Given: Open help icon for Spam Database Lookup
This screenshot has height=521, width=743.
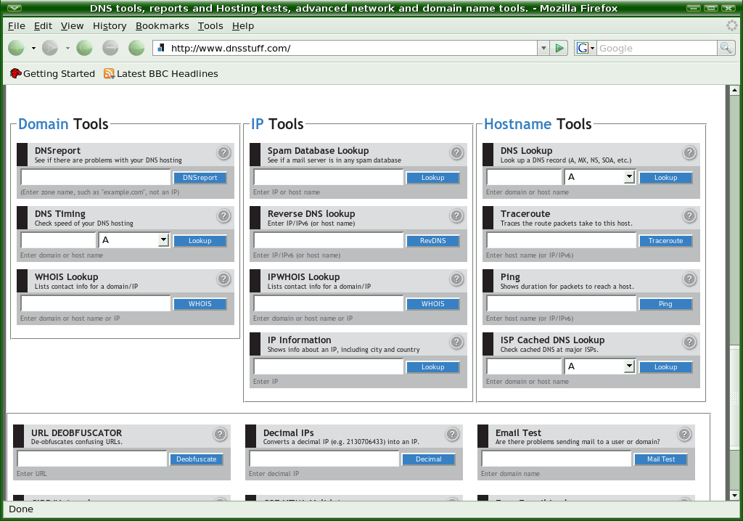Looking at the screenshot, I should 456,152.
